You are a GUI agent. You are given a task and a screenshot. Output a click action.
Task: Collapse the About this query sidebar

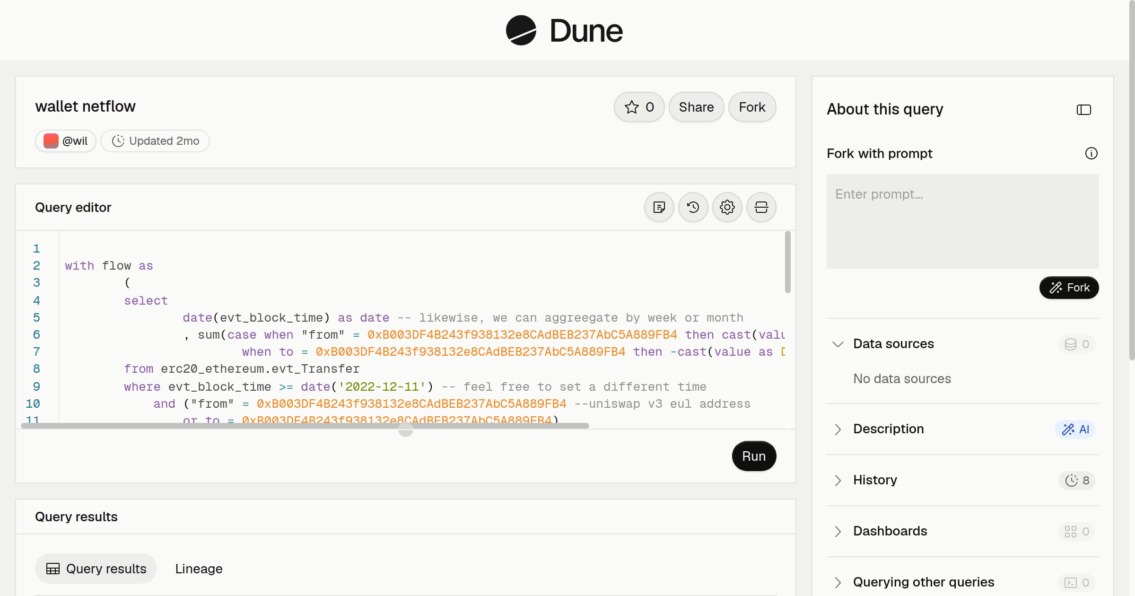[x=1083, y=110]
